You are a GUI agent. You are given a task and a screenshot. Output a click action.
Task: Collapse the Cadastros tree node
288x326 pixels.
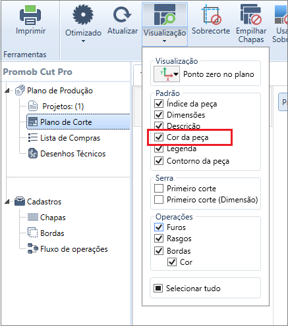(x=8, y=201)
